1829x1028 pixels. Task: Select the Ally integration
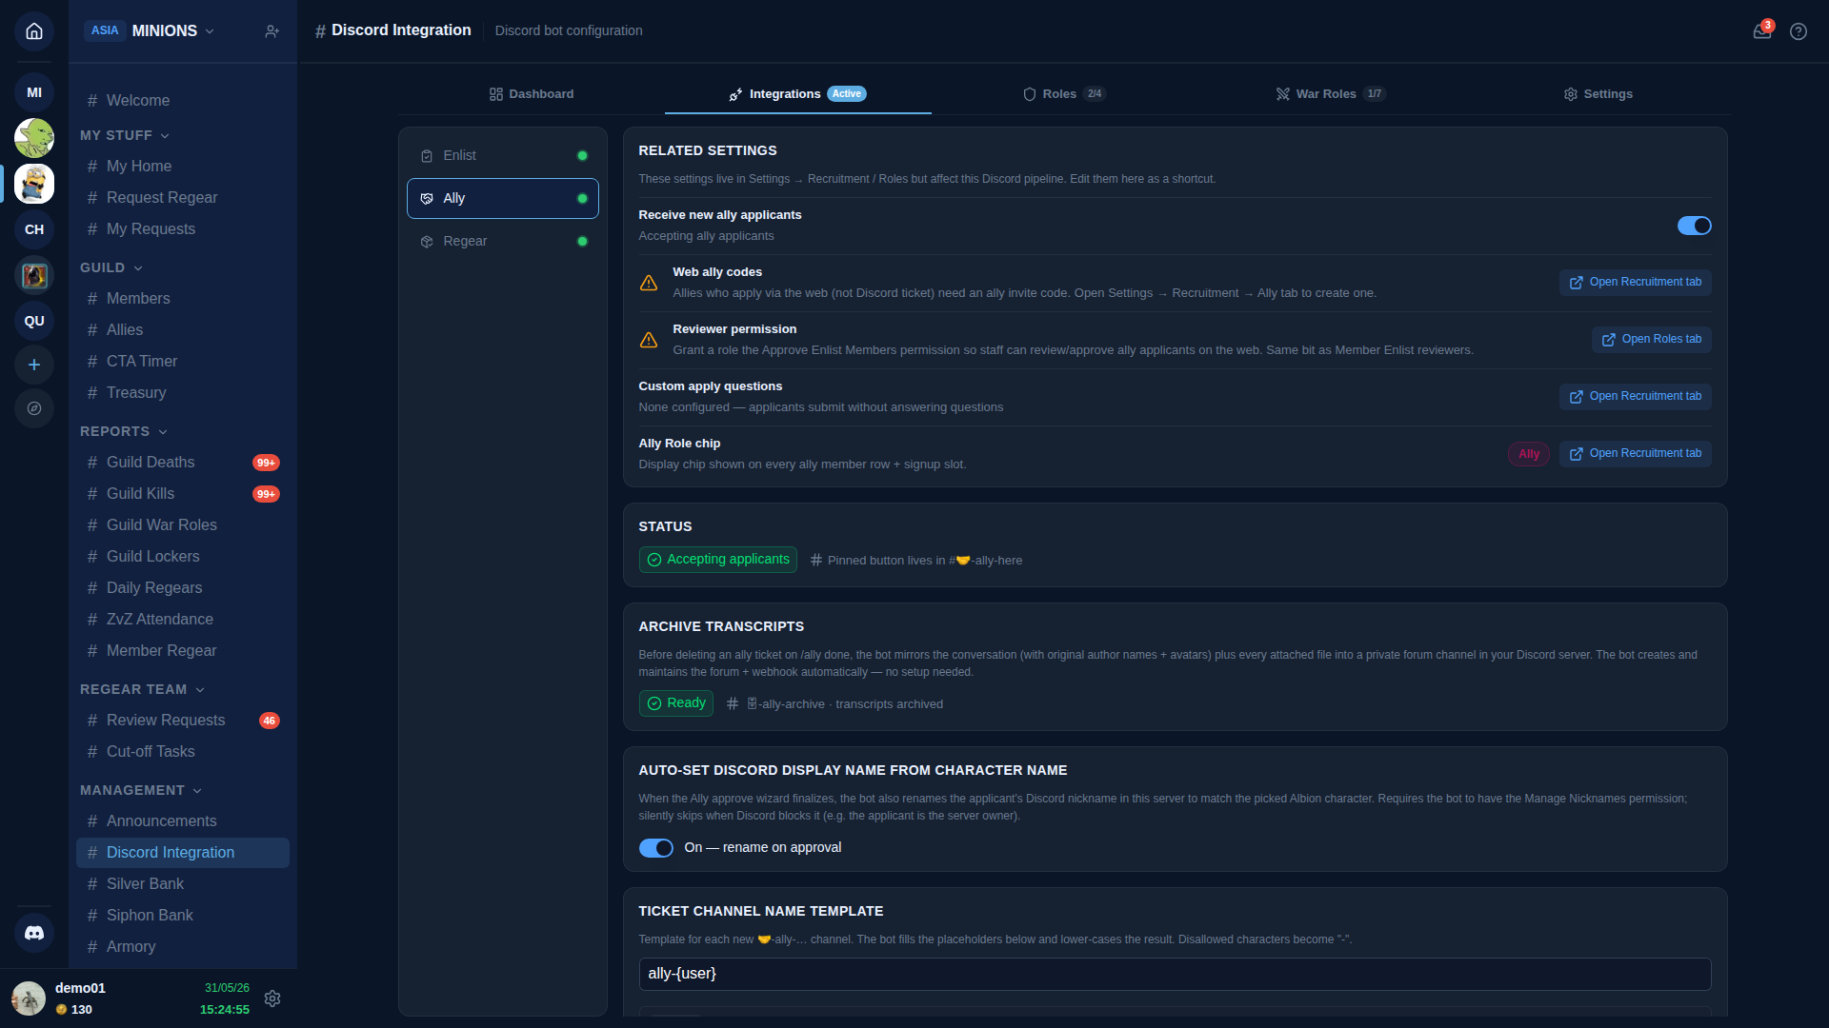point(503,199)
